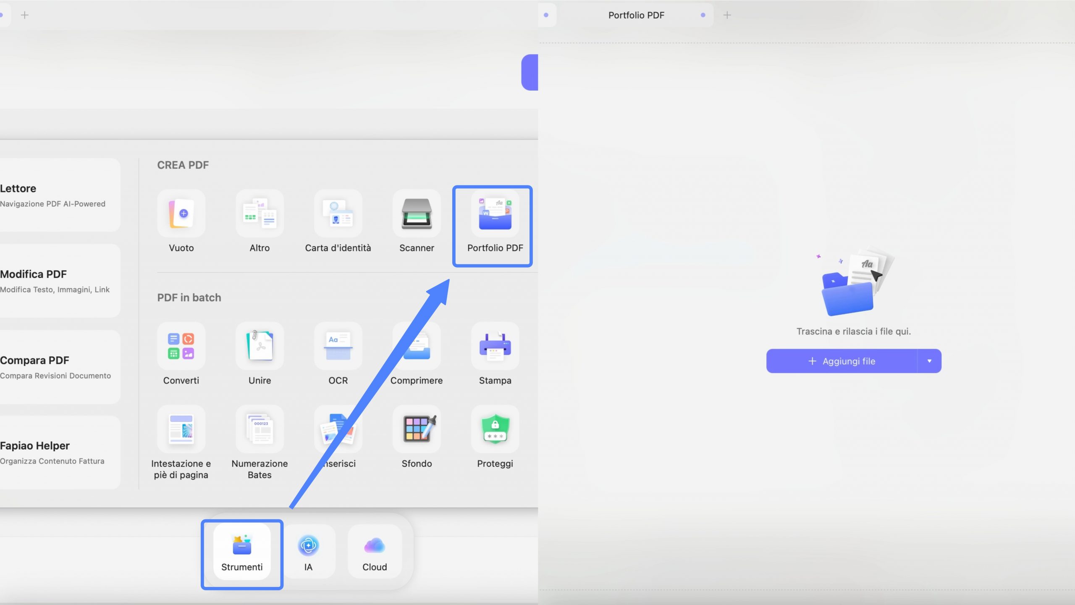Select the Proteggi tool

pyautogui.click(x=495, y=437)
